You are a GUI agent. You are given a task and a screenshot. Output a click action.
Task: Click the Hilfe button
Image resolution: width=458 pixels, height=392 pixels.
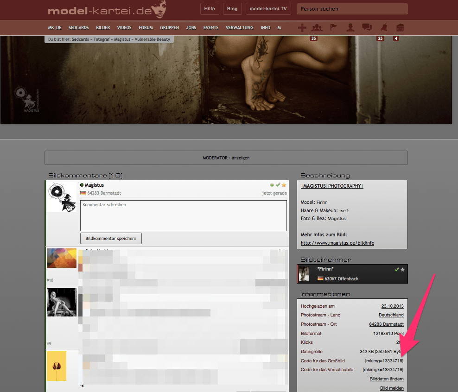point(210,9)
